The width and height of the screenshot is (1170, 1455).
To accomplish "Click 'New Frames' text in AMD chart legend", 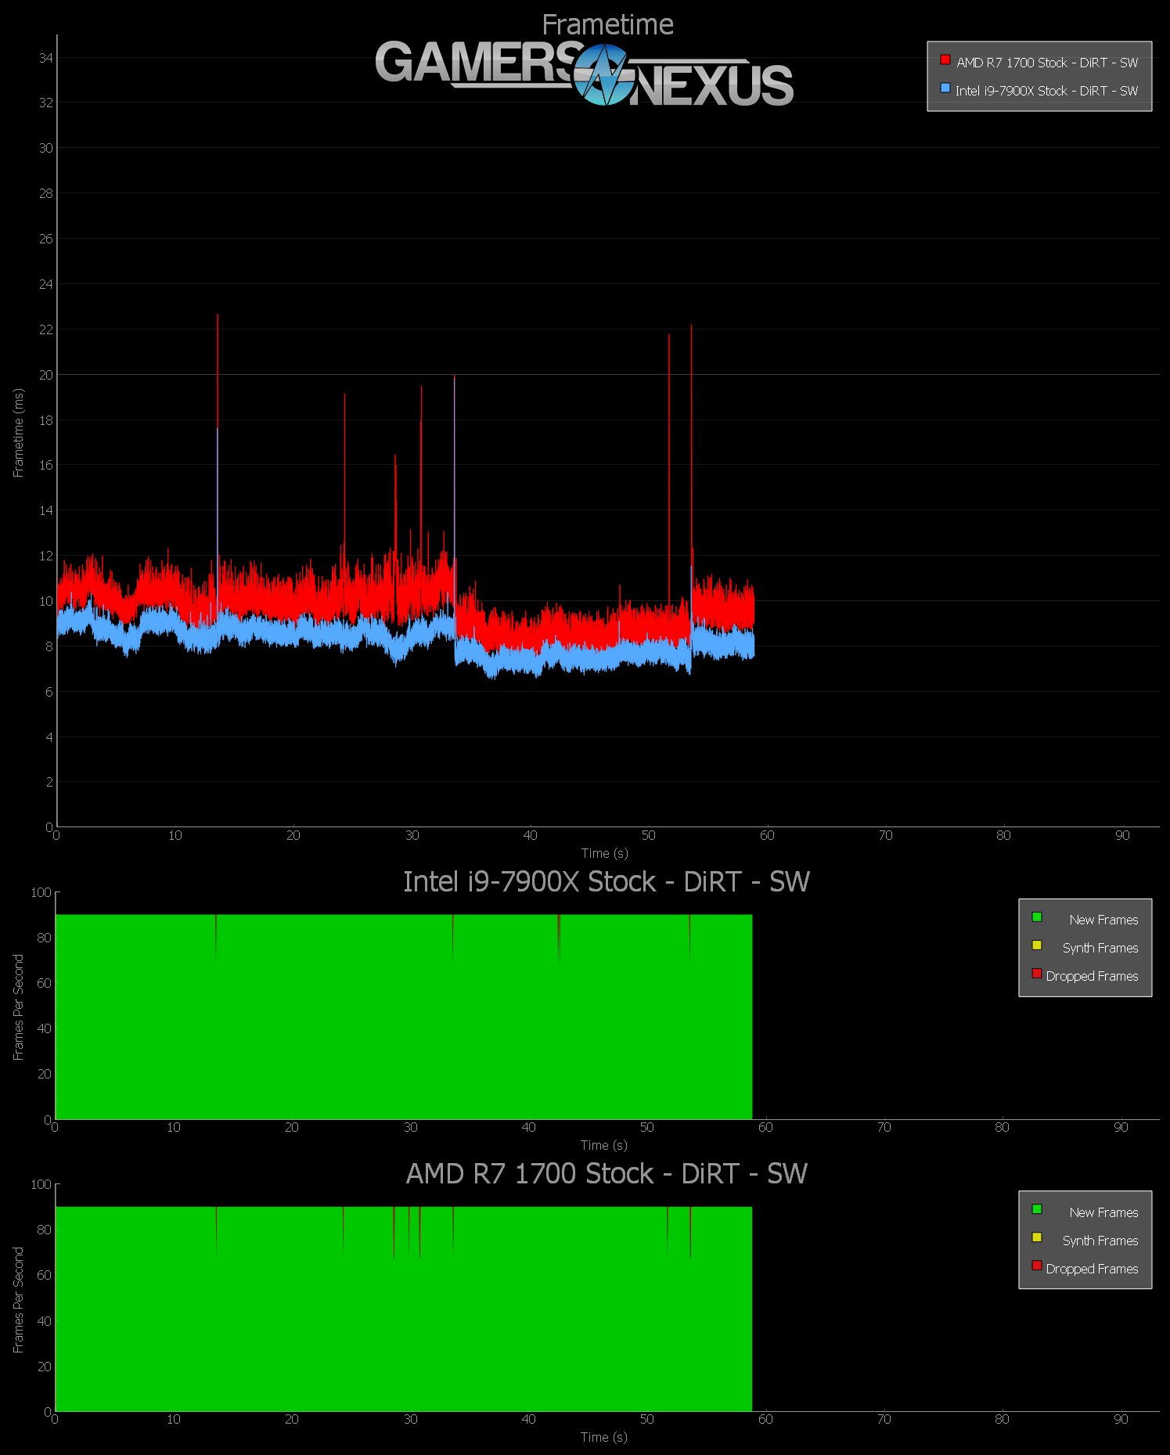I will [x=1103, y=1212].
